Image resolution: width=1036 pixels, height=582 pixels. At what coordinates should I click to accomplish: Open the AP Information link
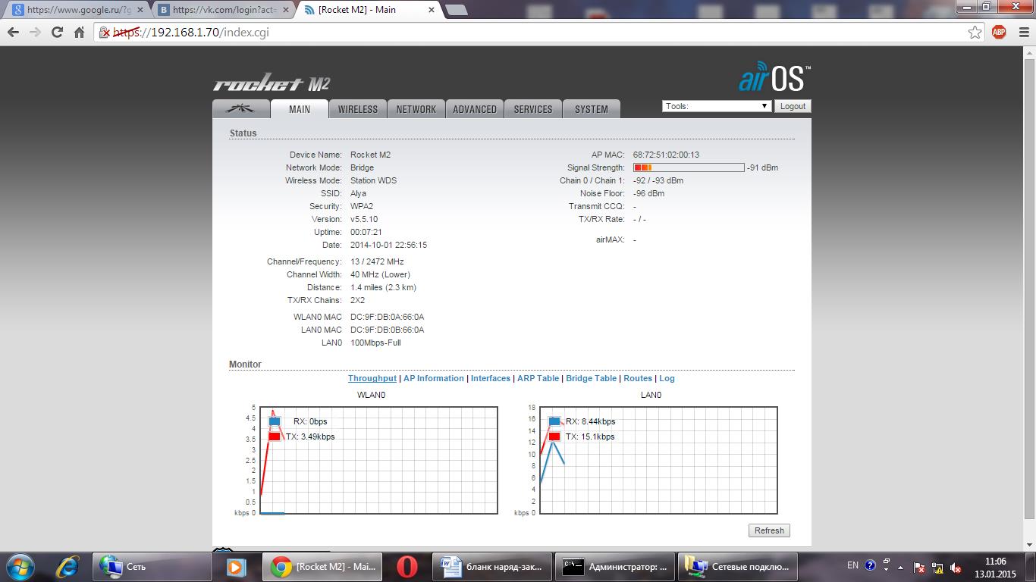pyautogui.click(x=434, y=378)
